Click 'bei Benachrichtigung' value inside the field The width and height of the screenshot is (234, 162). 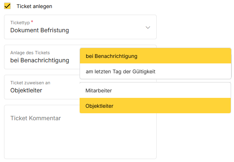click(x=40, y=60)
